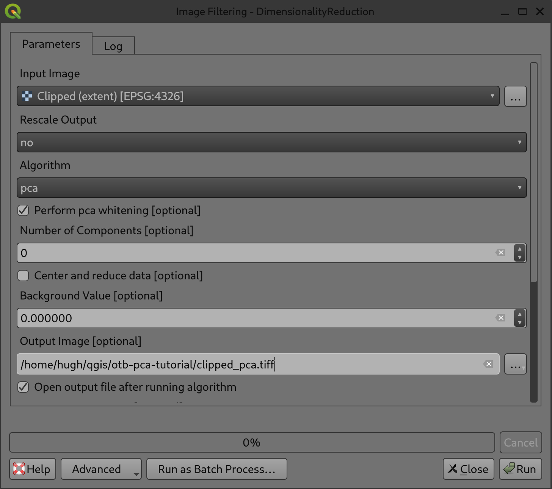Click the X icon on the Close button

click(452, 469)
